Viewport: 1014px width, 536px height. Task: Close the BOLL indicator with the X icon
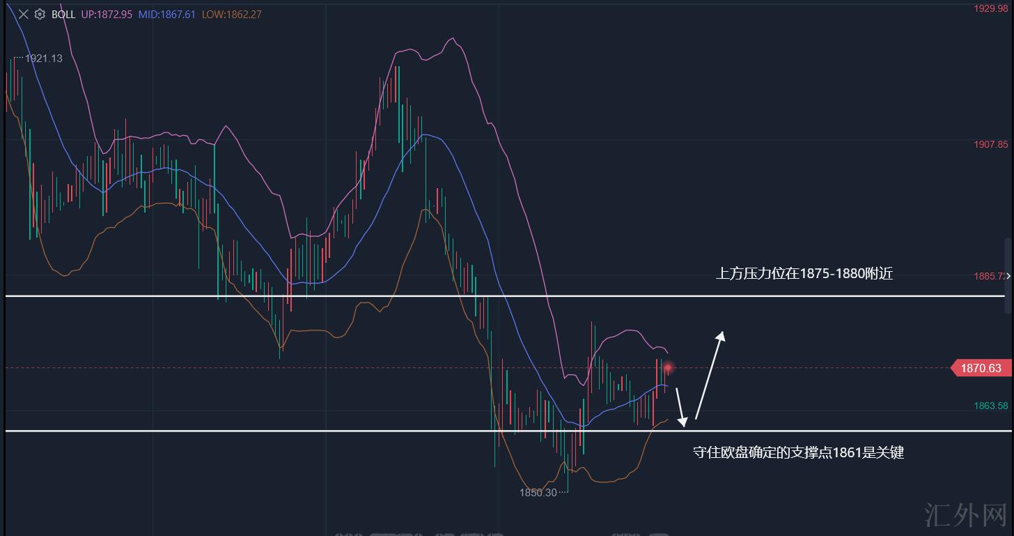24,14
